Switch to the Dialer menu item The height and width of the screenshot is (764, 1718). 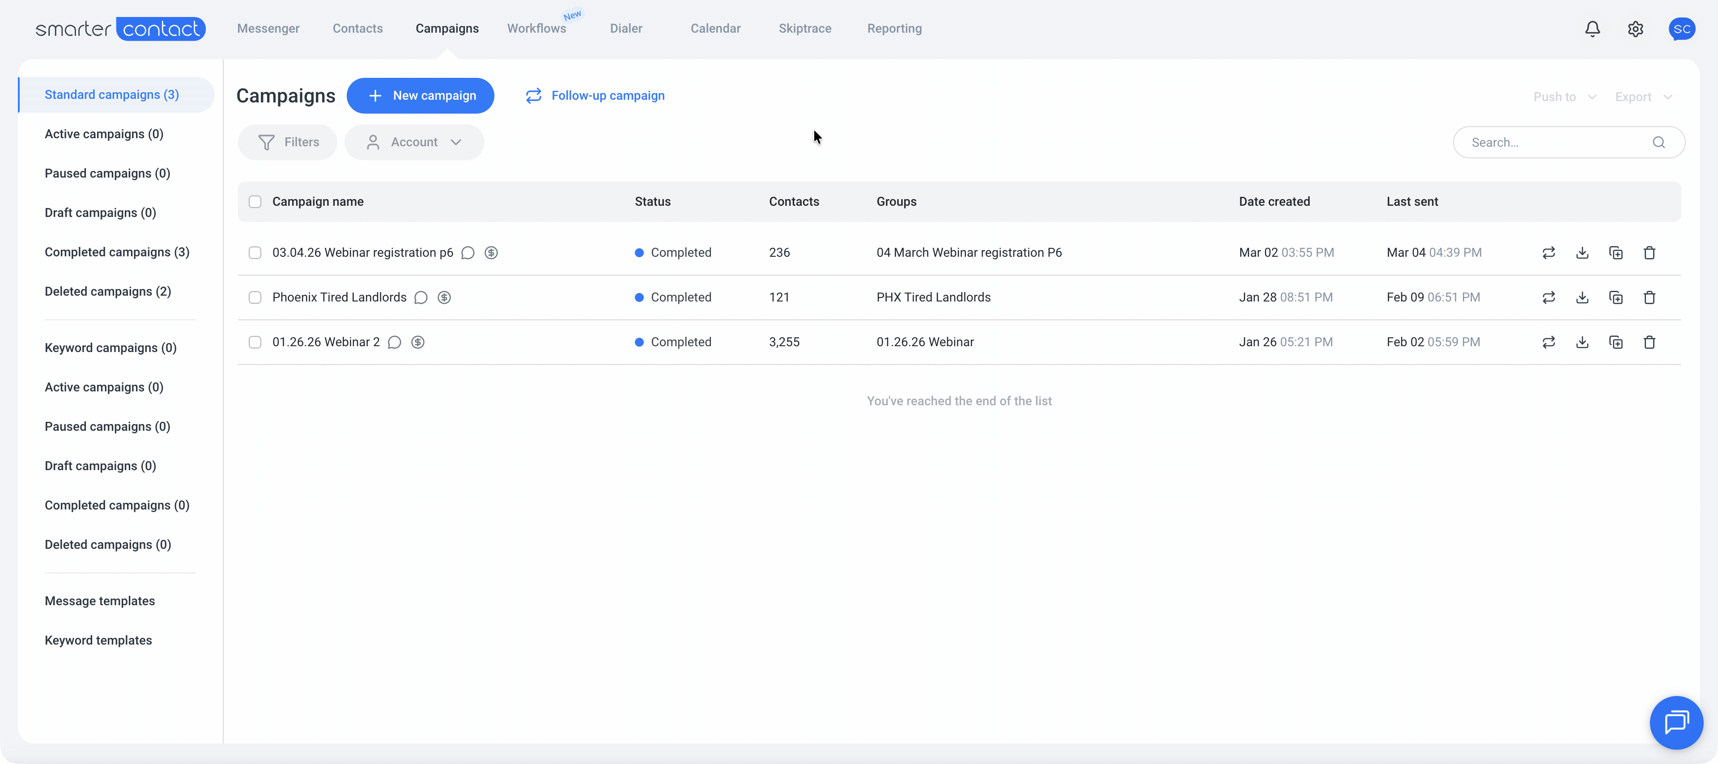(x=625, y=28)
